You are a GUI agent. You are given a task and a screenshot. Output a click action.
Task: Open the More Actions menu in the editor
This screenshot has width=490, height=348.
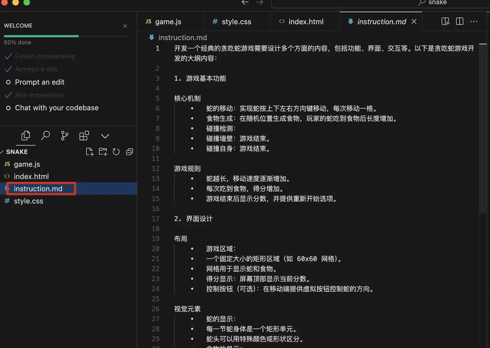474,21
